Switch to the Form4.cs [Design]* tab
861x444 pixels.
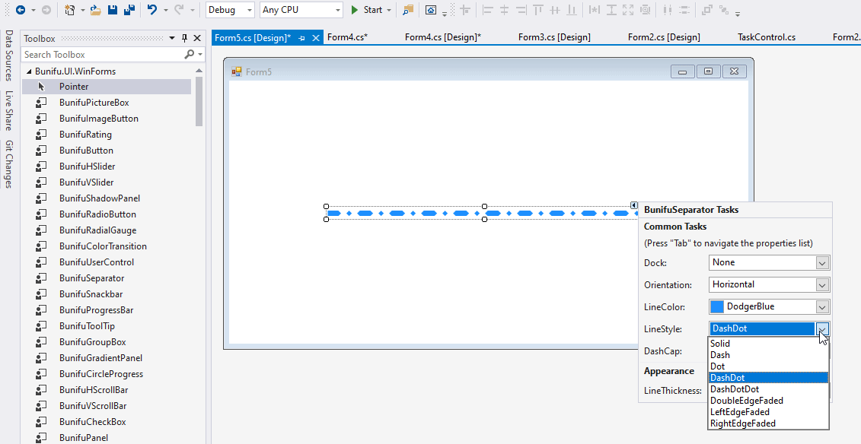coord(442,37)
